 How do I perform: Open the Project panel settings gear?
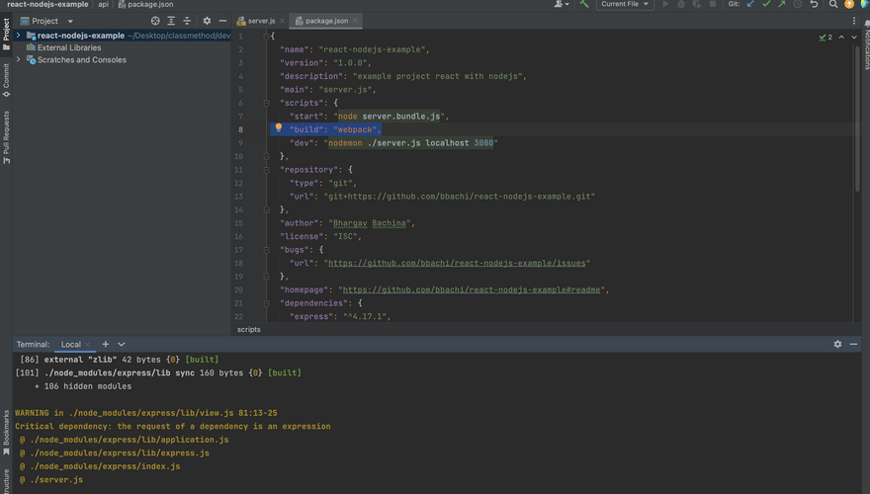coord(207,21)
